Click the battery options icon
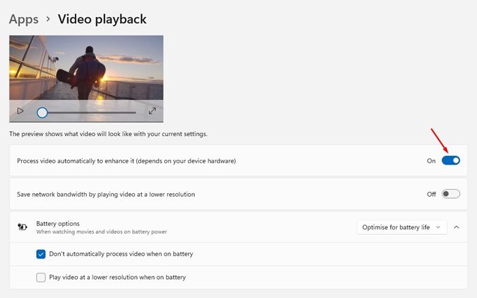The height and width of the screenshot is (298, 477). coord(22,227)
